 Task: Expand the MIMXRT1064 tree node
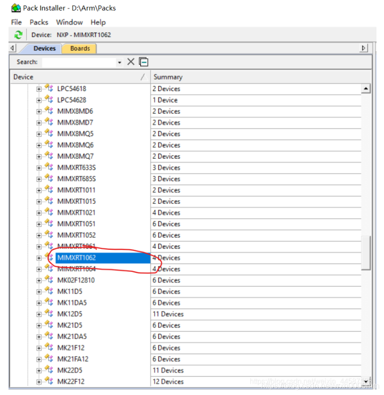pyautogui.click(x=39, y=269)
